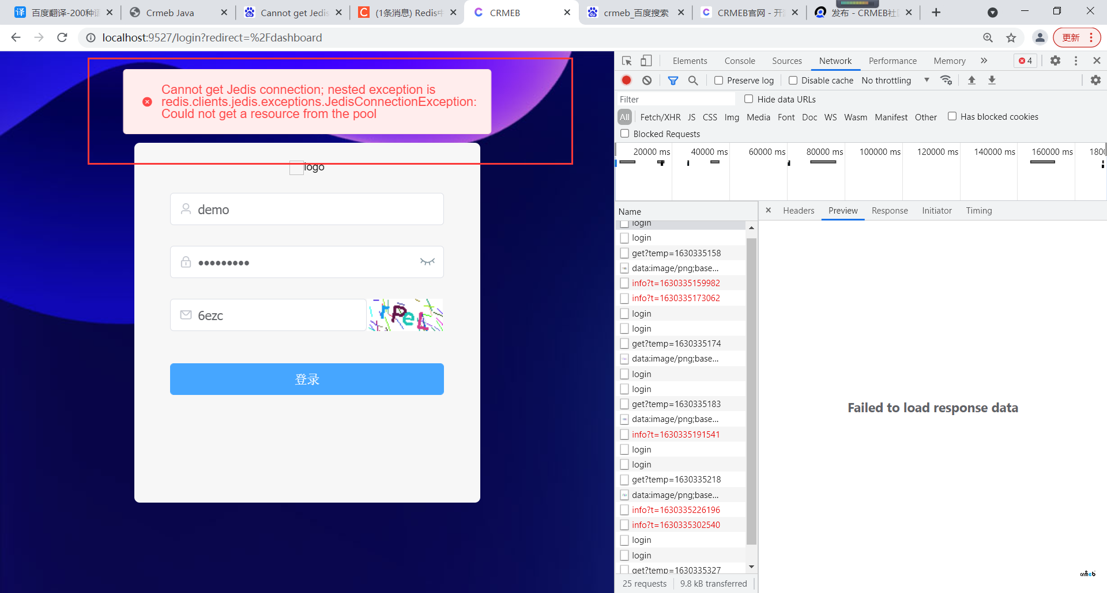
Task: Switch to the CRMEB官网 browser tab
Action: 750,12
